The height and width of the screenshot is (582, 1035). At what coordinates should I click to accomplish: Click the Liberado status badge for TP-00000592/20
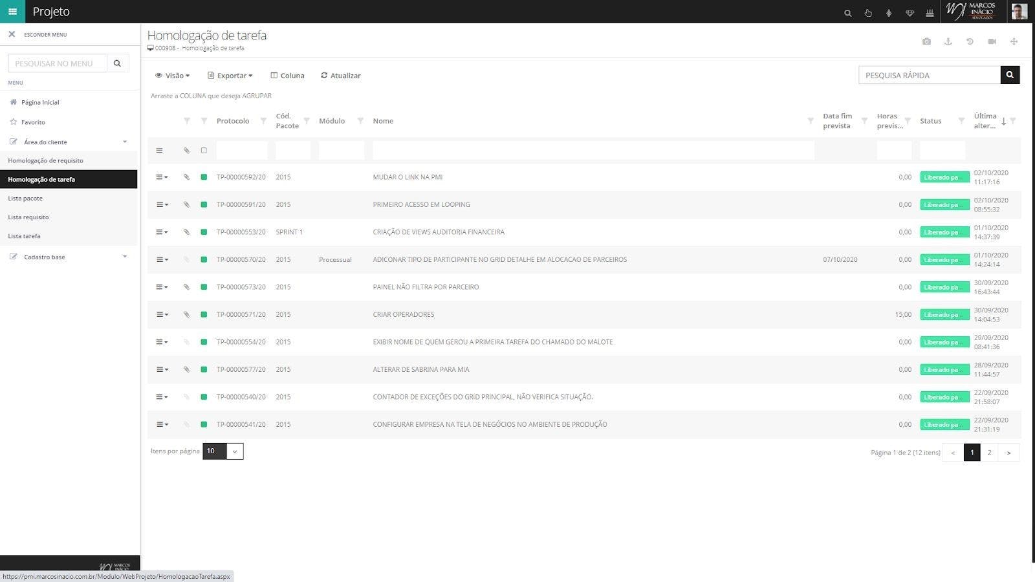[944, 177]
